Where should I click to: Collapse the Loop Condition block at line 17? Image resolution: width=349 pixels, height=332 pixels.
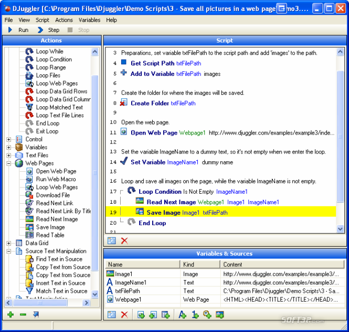[x=122, y=192]
